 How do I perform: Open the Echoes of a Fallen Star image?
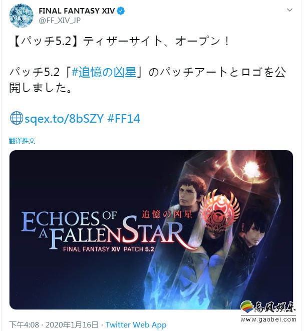[151, 230]
